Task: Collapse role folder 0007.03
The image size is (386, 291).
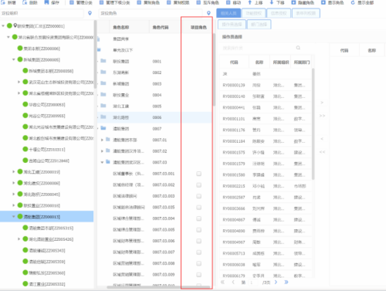Action: click(x=102, y=162)
